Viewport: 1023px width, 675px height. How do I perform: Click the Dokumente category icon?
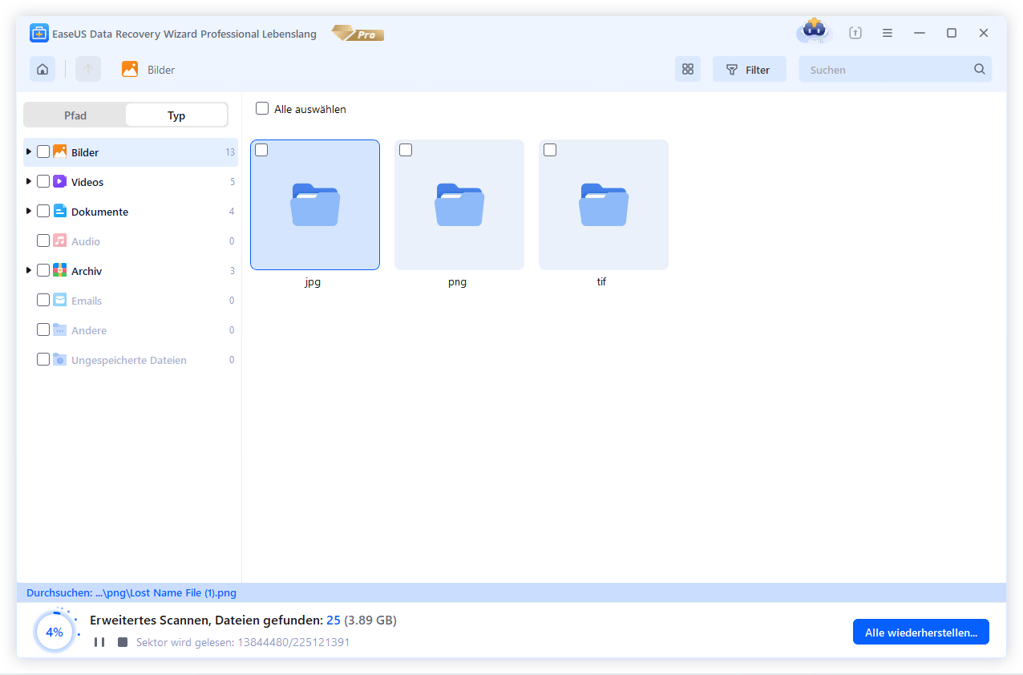60,212
